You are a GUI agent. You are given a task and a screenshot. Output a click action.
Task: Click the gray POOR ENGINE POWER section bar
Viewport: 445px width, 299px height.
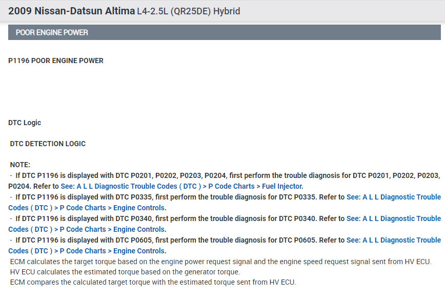pyautogui.click(x=224, y=32)
